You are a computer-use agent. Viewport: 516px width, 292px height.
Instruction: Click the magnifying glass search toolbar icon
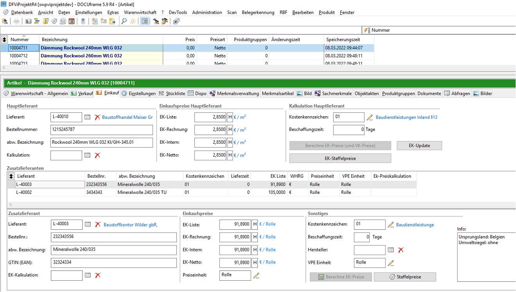click(124, 21)
